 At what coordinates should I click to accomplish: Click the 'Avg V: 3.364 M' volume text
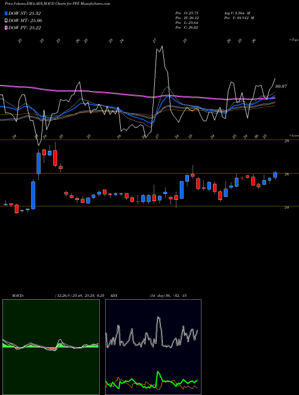coord(237,13)
